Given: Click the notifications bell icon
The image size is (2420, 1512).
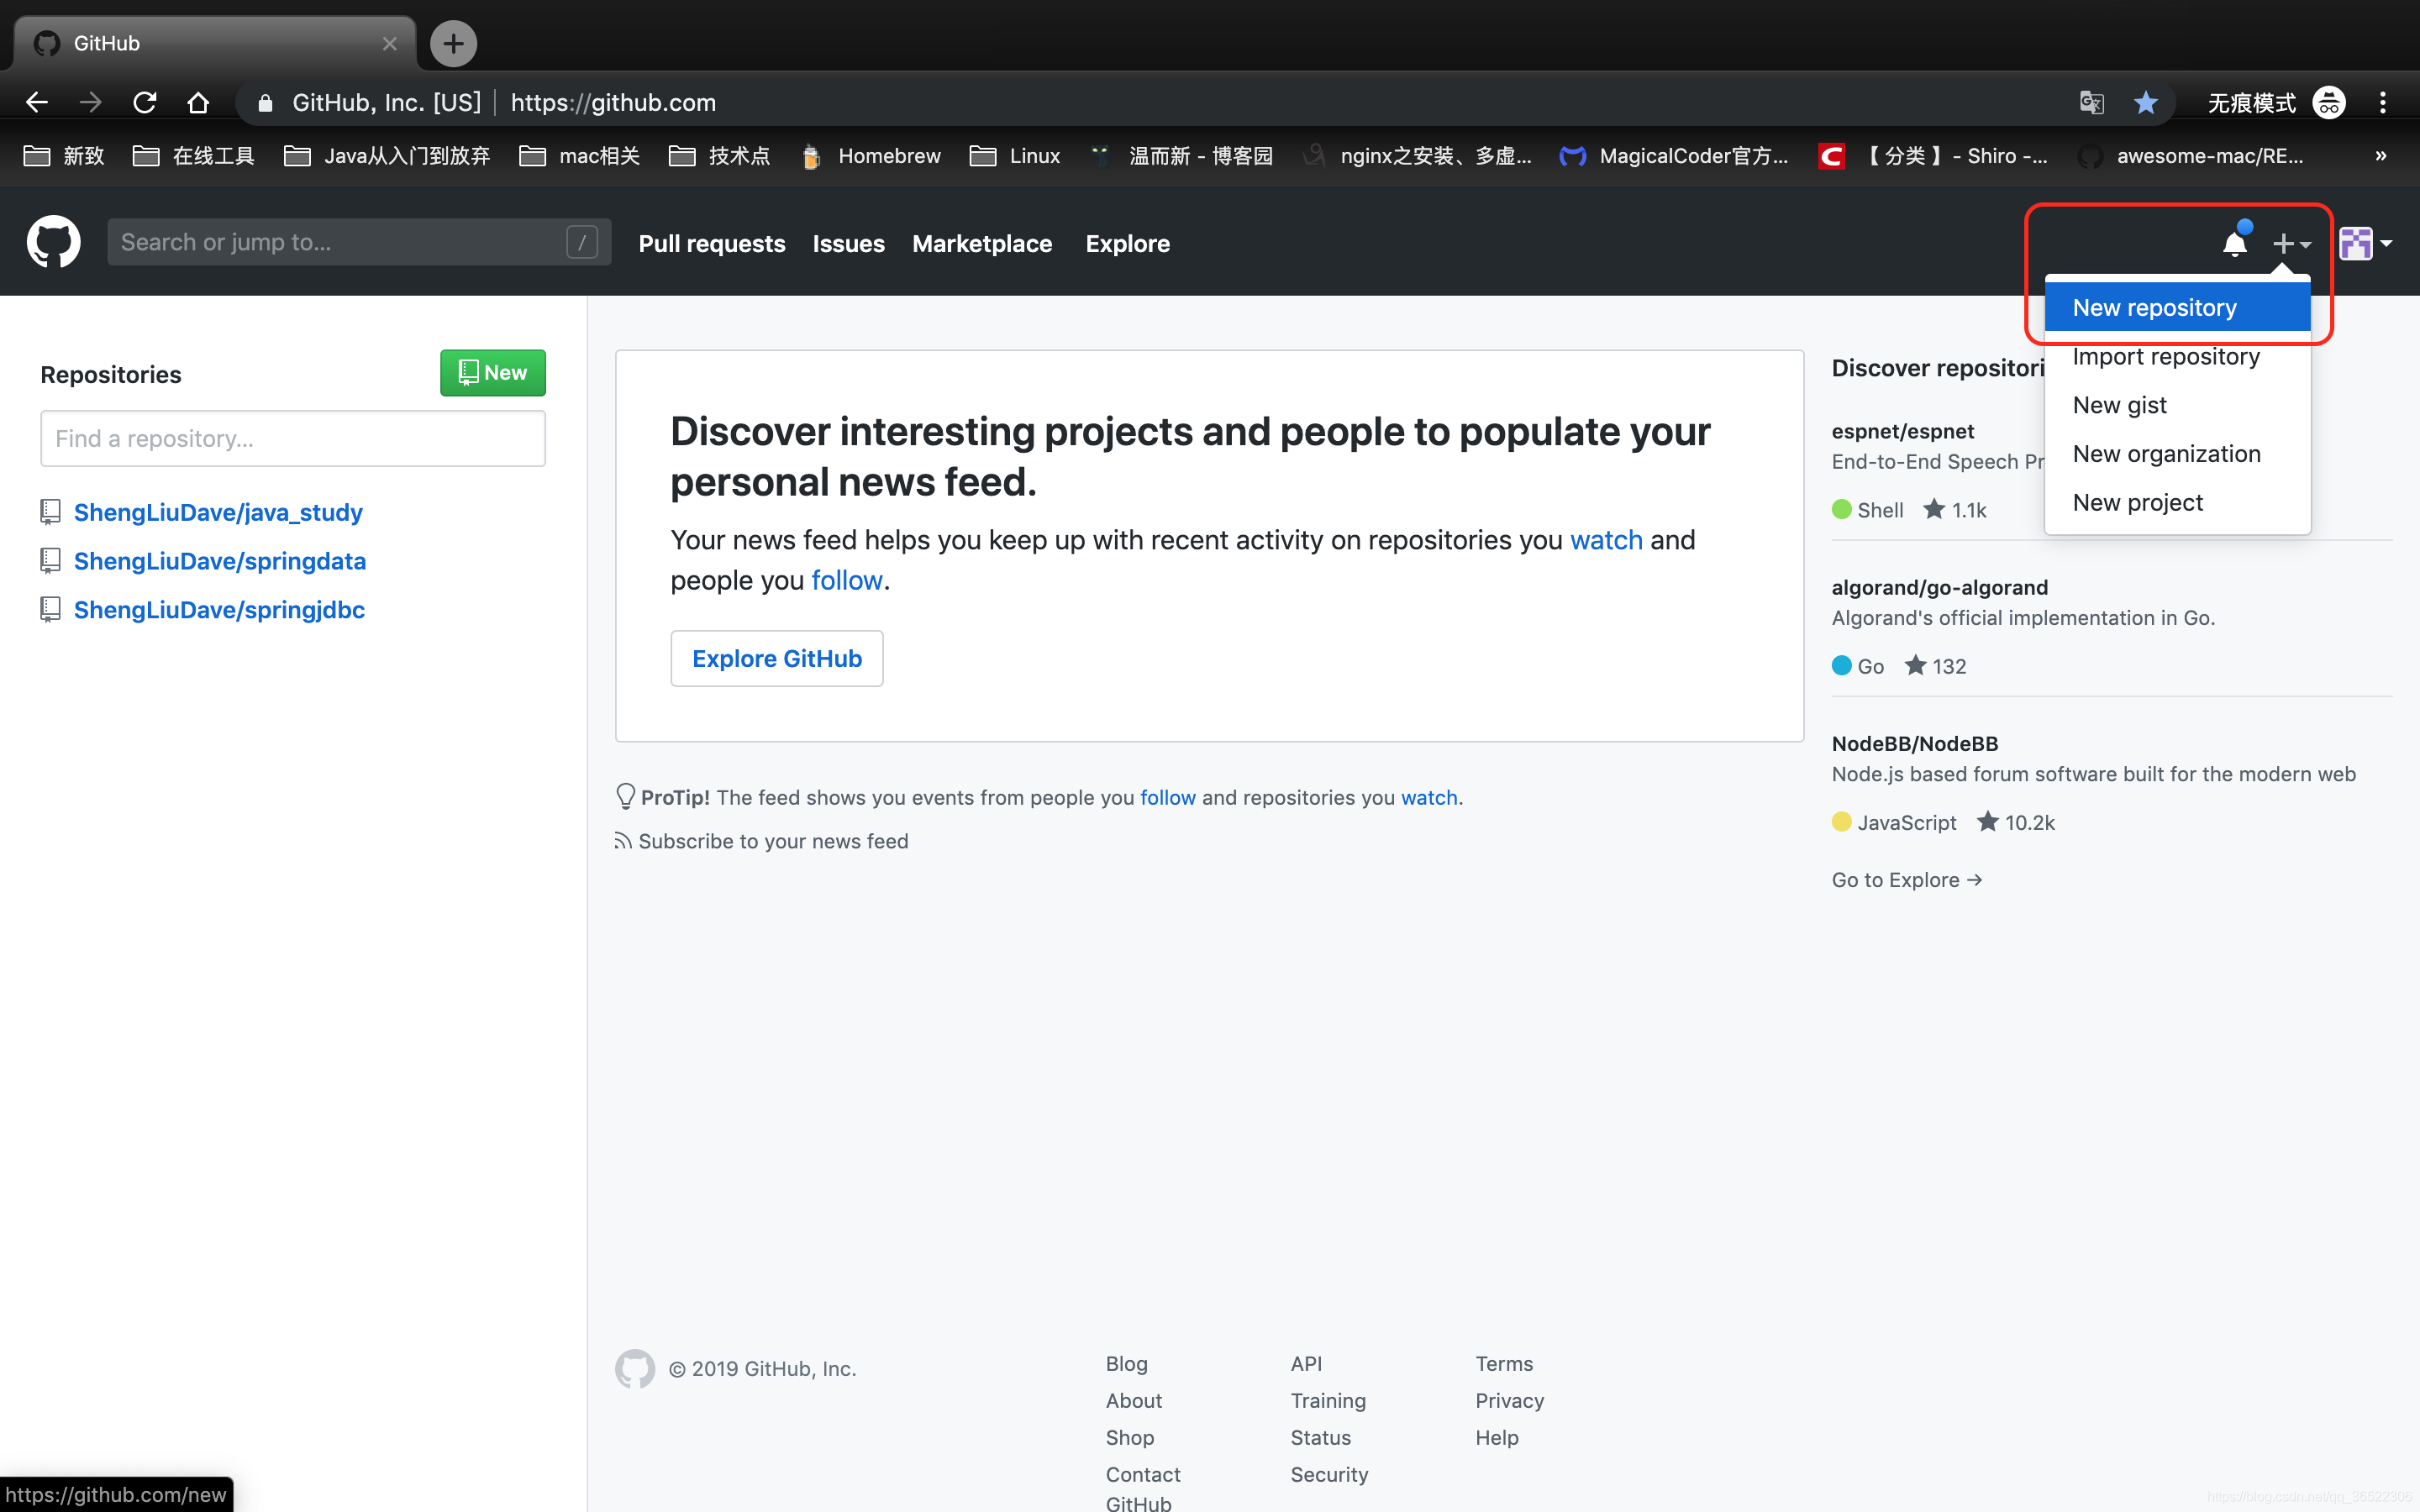Looking at the screenshot, I should click(2233, 242).
